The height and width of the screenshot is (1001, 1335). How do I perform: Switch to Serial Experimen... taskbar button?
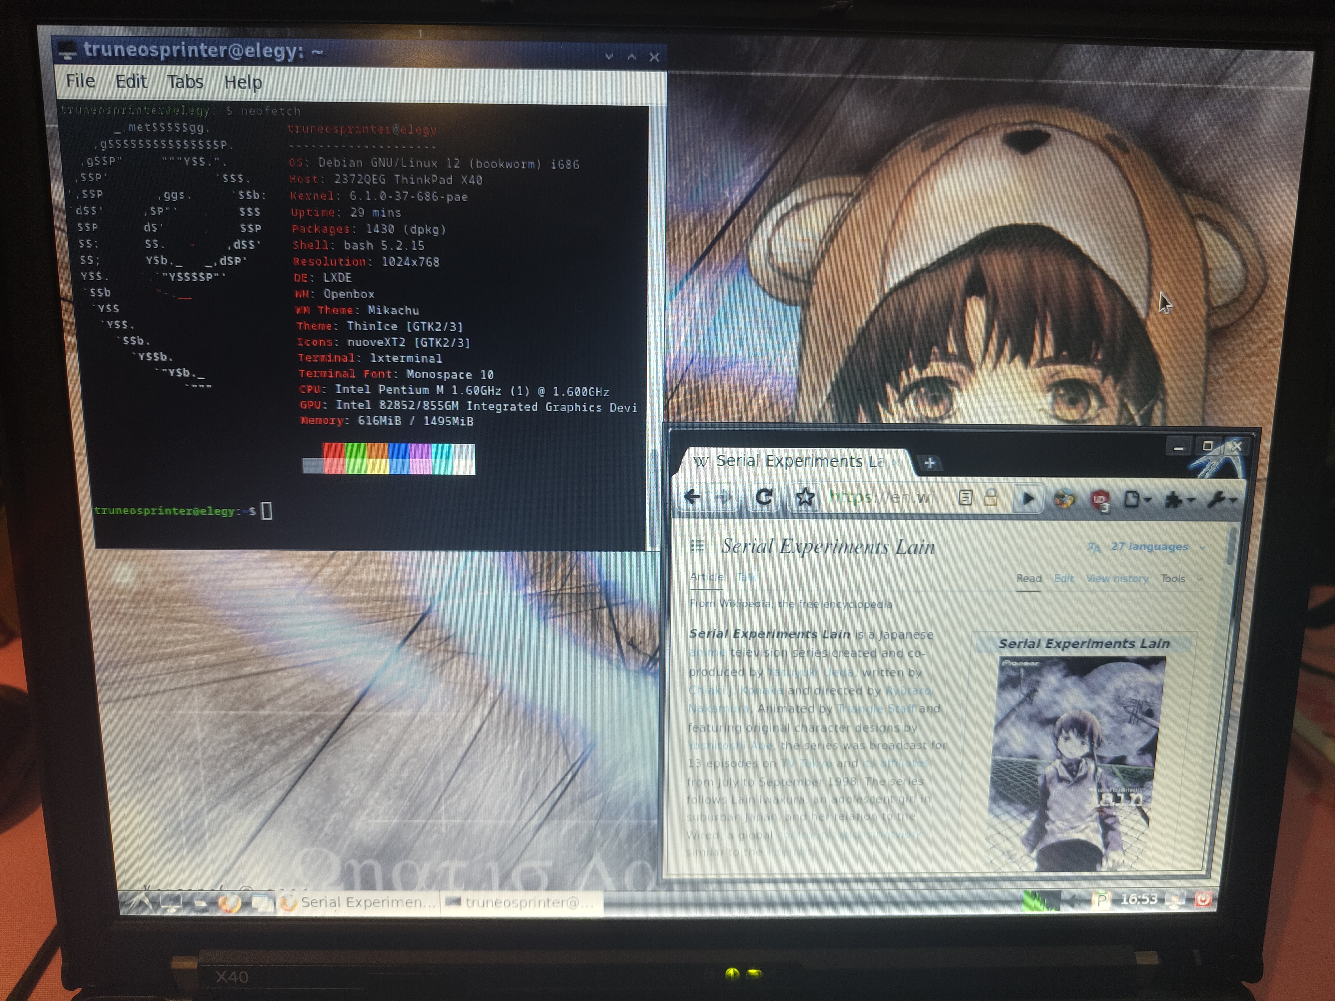click(359, 903)
